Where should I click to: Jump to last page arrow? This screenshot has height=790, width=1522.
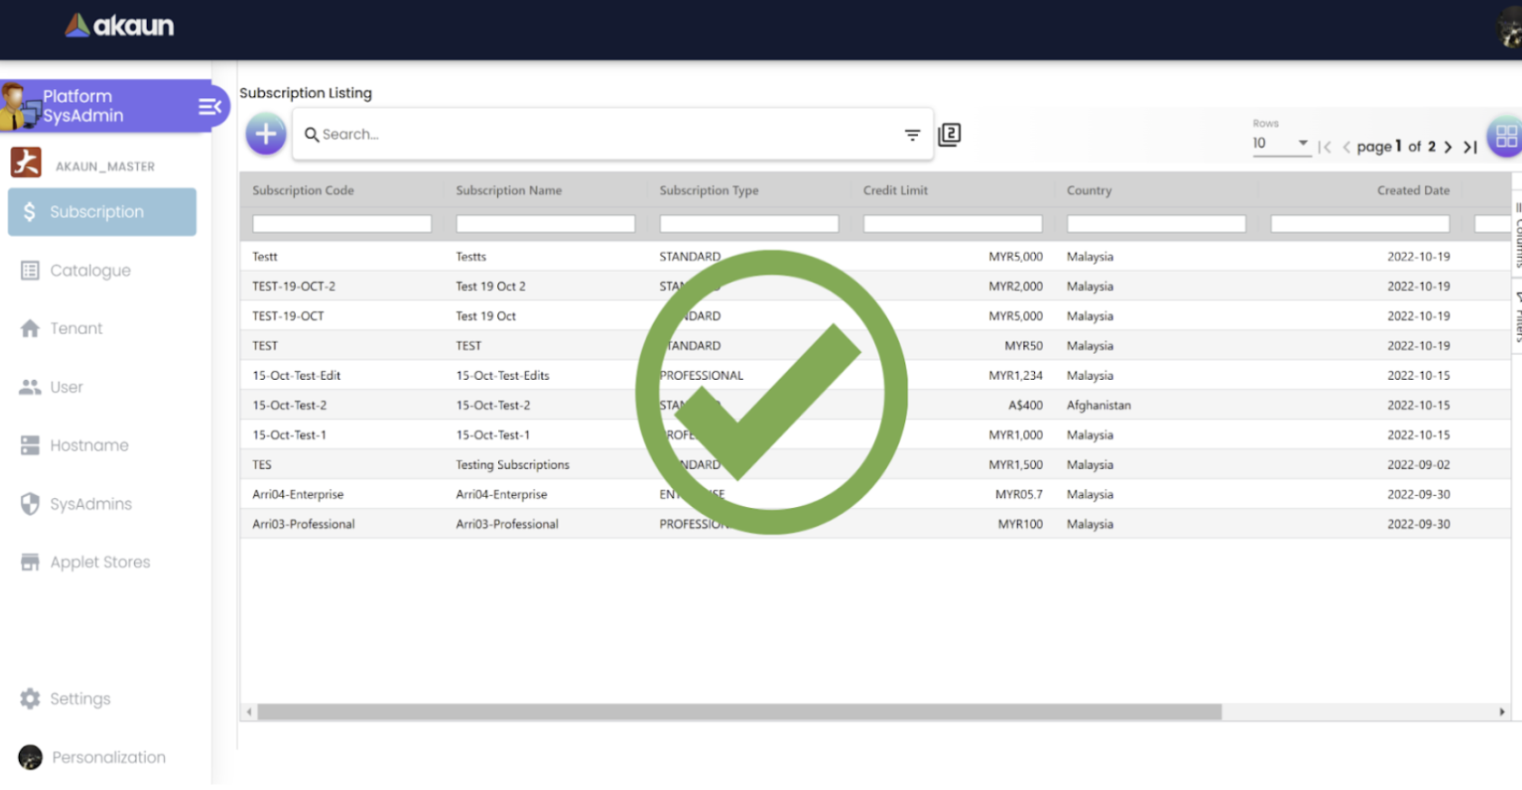(x=1470, y=147)
